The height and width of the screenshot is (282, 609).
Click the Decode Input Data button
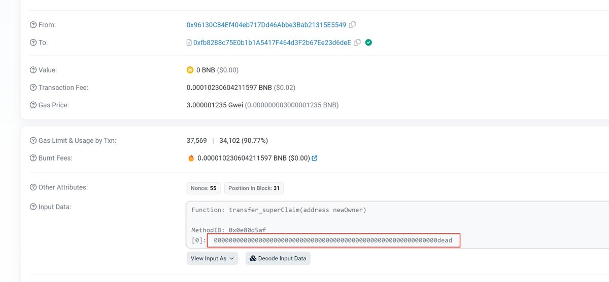click(x=278, y=258)
